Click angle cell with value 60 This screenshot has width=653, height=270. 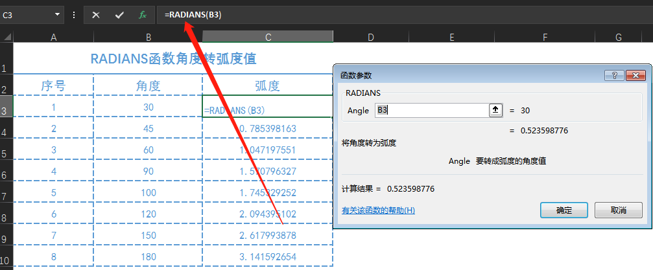click(x=148, y=150)
